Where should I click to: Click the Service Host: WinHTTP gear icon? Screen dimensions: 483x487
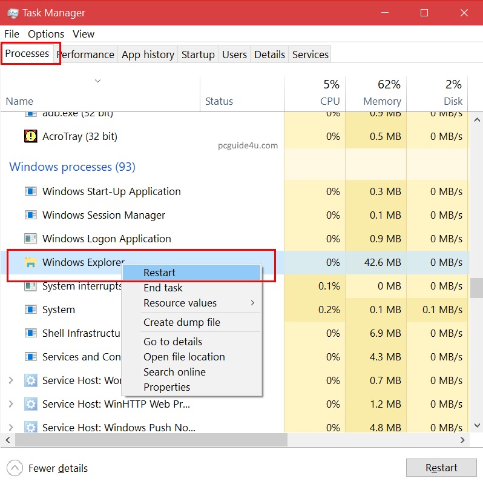point(30,404)
